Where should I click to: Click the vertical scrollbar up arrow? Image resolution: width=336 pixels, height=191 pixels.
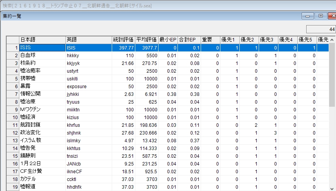(x=333, y=40)
